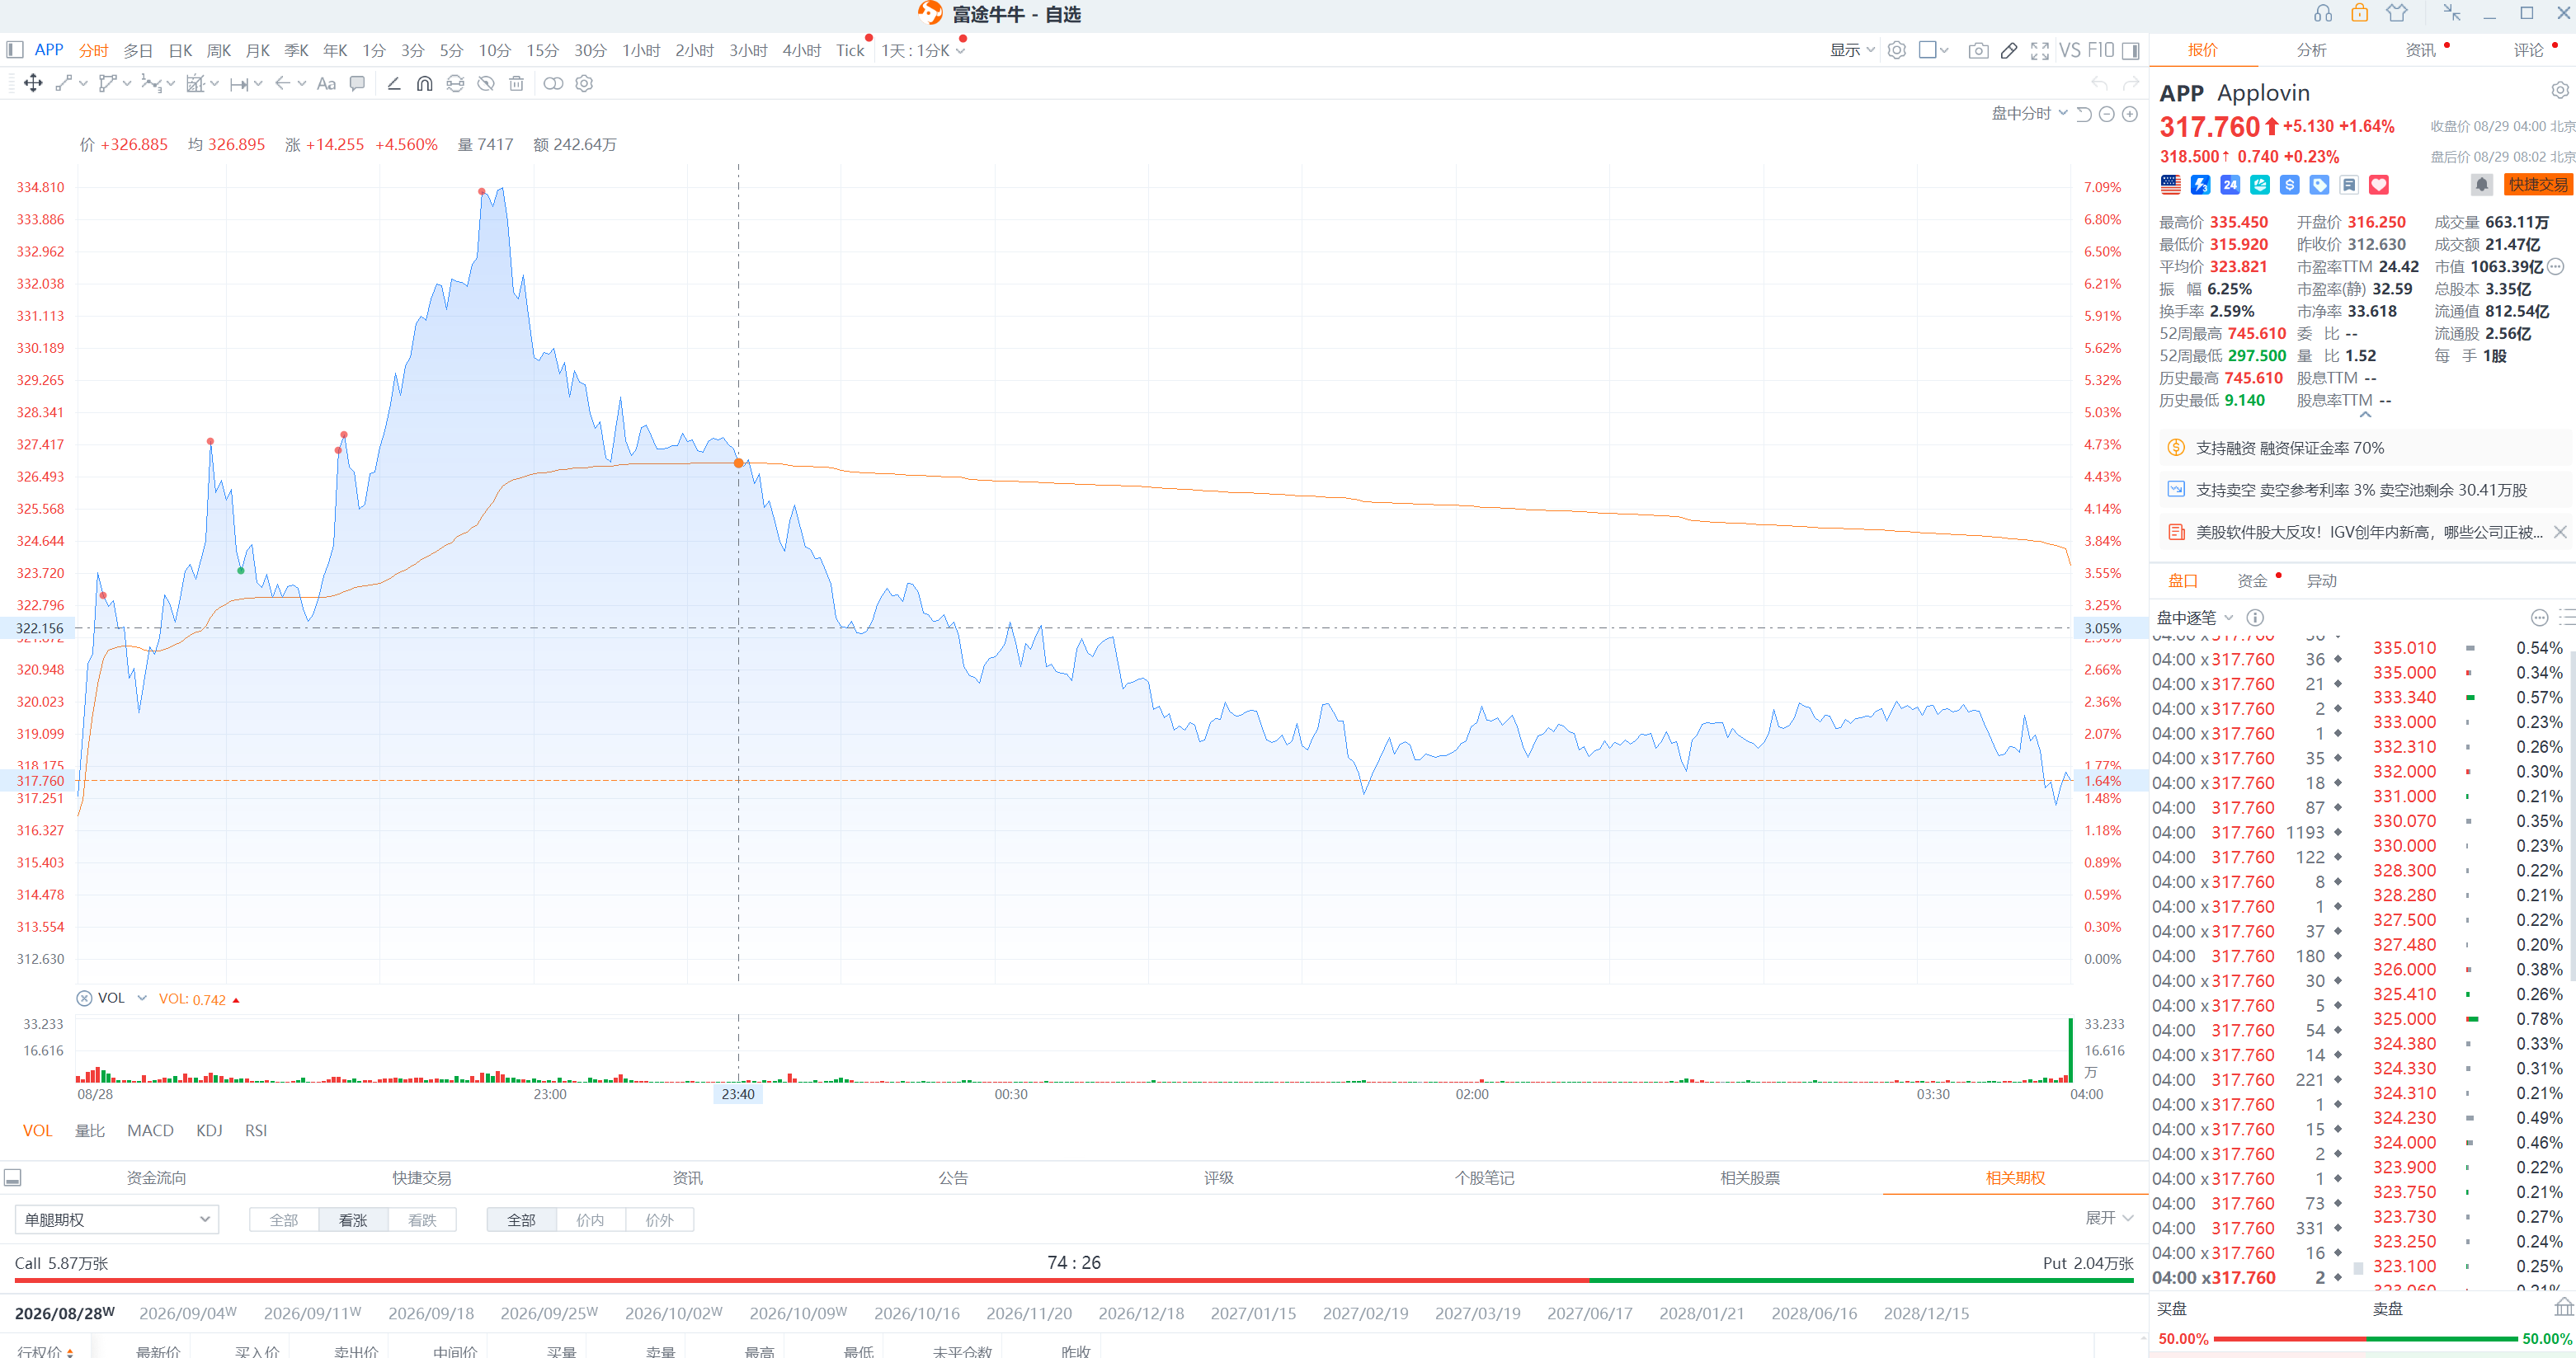The height and width of the screenshot is (1358, 2576).
Task: Show 价外 out-of-the-money options only
Action: pos(659,1220)
